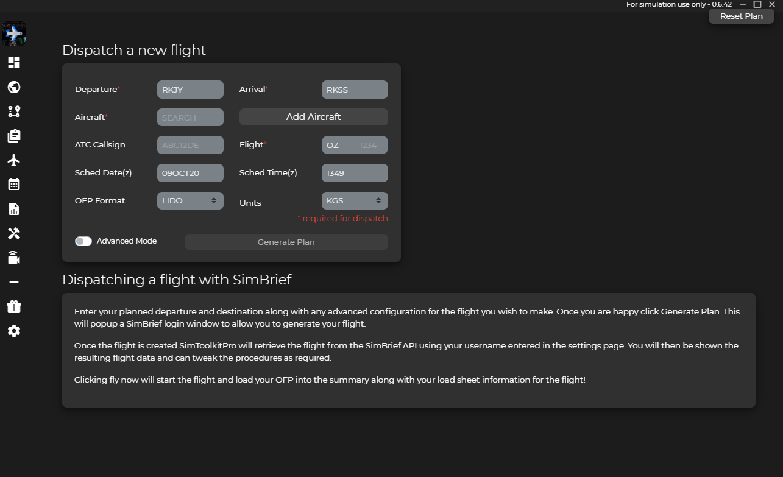Open the gift box icon
783x477 pixels.
14,306
